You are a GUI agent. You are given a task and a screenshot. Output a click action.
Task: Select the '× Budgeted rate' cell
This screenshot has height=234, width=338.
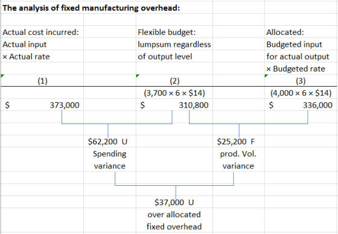(296, 69)
